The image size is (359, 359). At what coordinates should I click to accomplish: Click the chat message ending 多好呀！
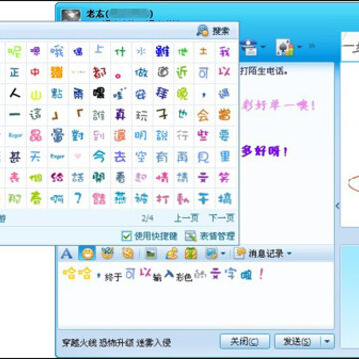pos(264,152)
